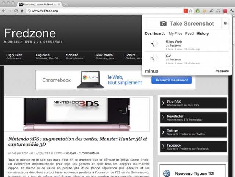Image resolution: width=235 pixels, height=177 pixels.
Task: Select the History dashboard tab
Action: point(202,33)
